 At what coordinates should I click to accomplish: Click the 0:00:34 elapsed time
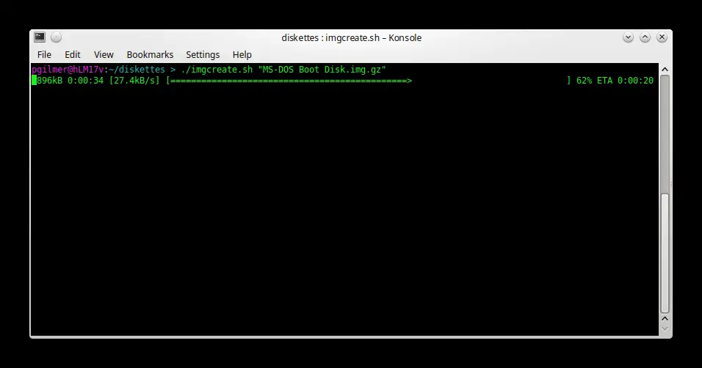pyautogui.click(x=85, y=81)
